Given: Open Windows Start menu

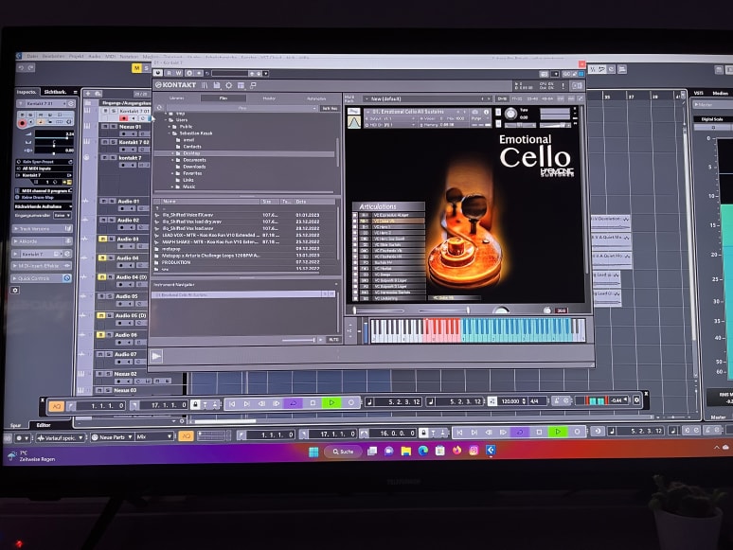Looking at the screenshot, I should coord(313,452).
